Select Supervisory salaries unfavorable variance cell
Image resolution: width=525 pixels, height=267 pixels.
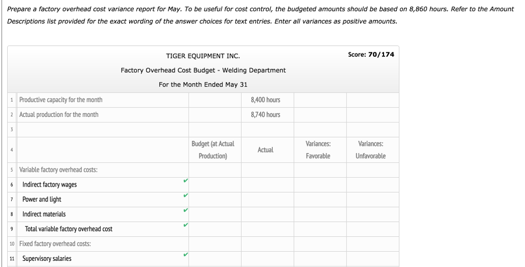tap(373, 259)
